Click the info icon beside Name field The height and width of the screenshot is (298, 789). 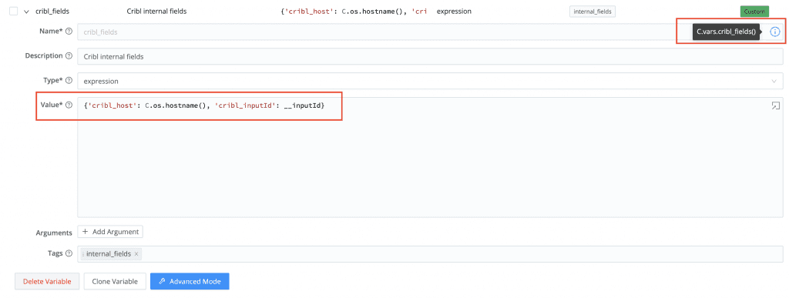pyautogui.click(x=775, y=32)
